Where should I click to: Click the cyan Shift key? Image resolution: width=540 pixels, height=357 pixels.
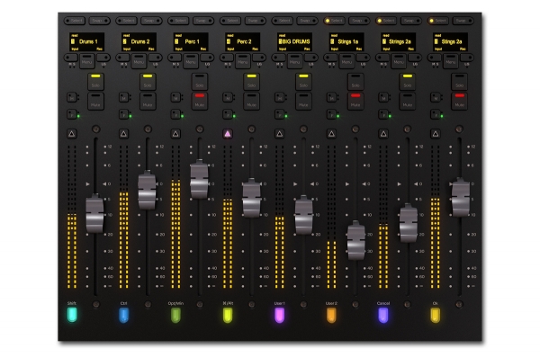click(72, 315)
